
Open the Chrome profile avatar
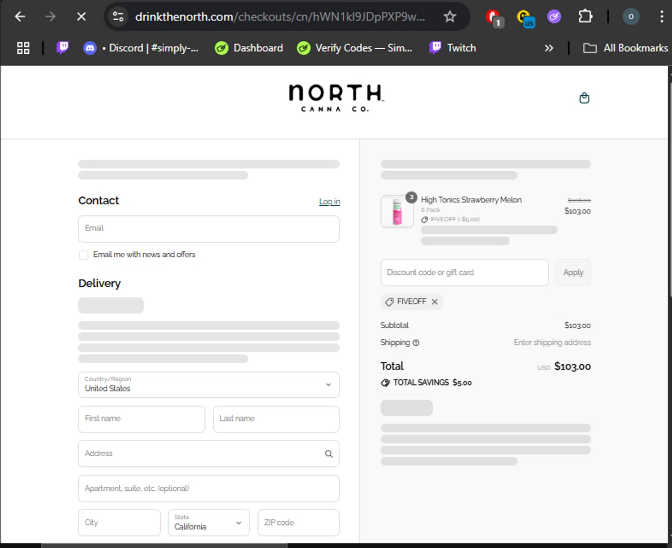[631, 17]
